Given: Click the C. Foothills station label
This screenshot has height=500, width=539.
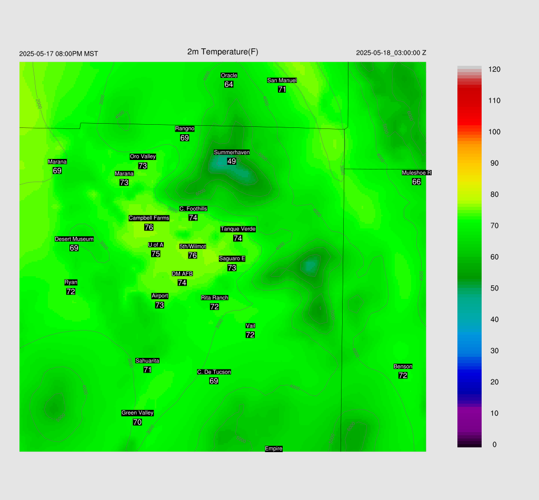Looking at the screenshot, I should point(193,209).
